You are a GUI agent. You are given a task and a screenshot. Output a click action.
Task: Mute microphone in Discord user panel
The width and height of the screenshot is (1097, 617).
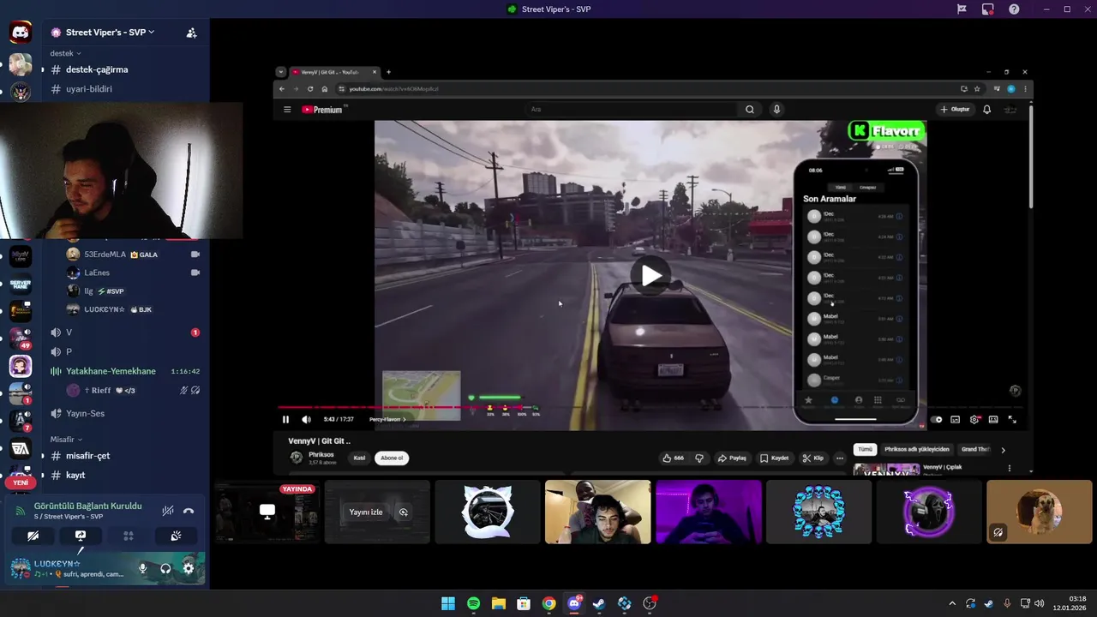coord(143,568)
